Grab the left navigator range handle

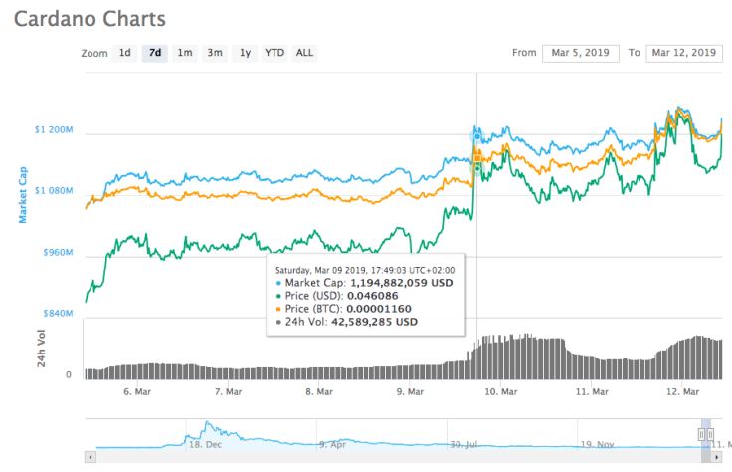(x=701, y=434)
